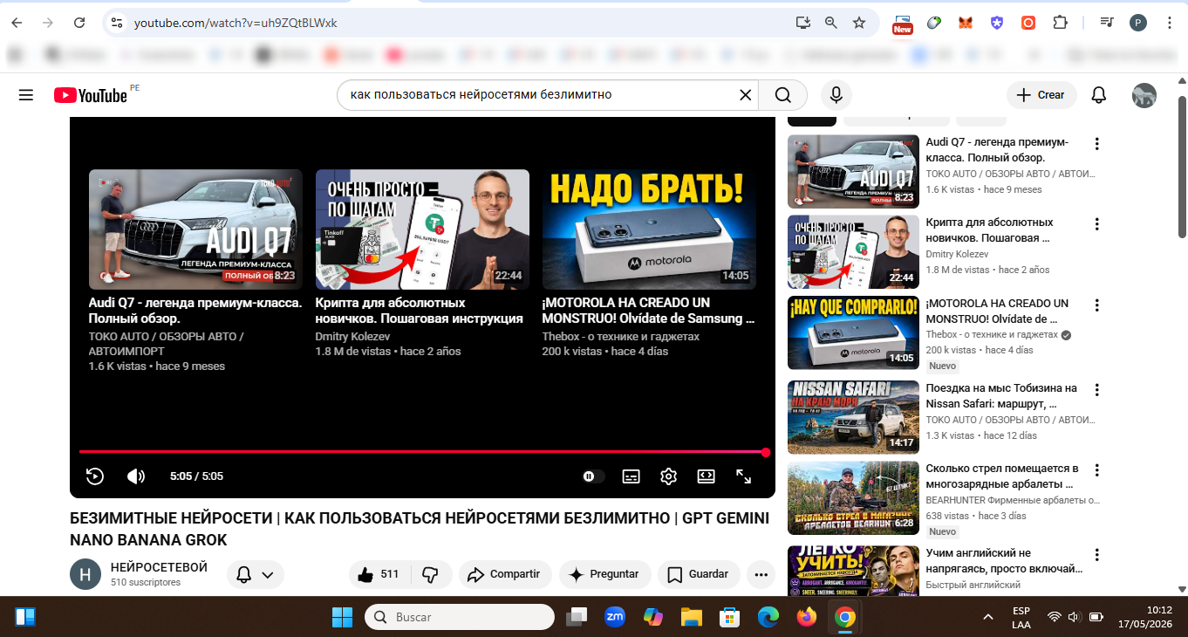Screen dimensions: 1188x637
Task: Open the zoom magnifier in the address bar
Action: tap(831, 23)
